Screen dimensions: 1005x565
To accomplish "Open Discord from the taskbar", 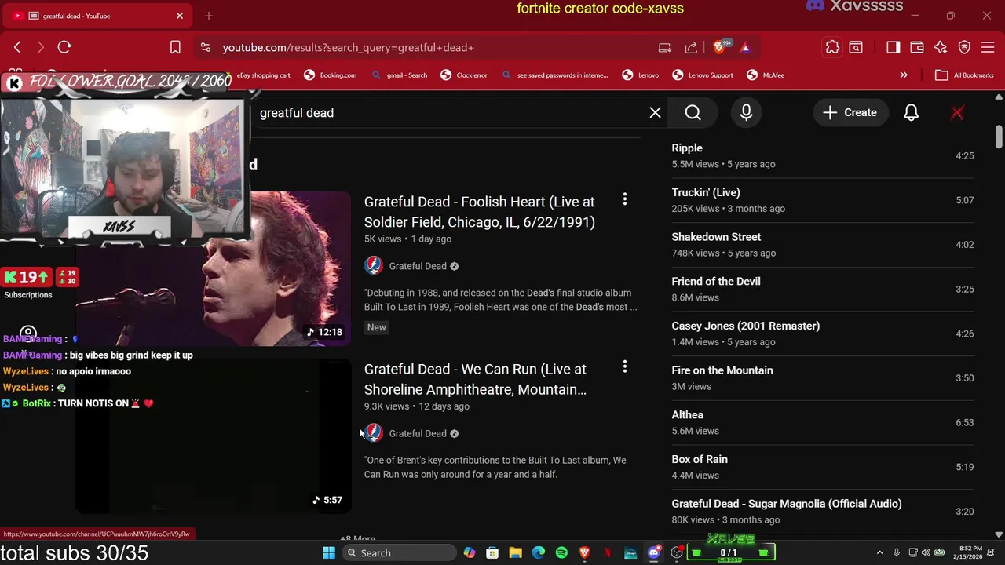I will coord(653,552).
